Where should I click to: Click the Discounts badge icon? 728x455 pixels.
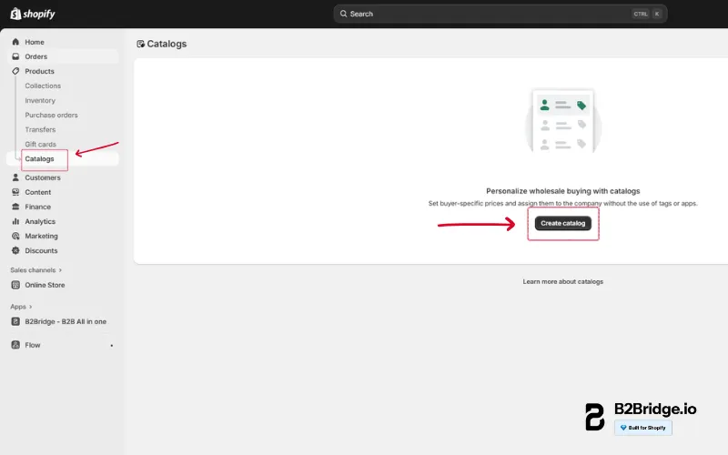coord(15,251)
